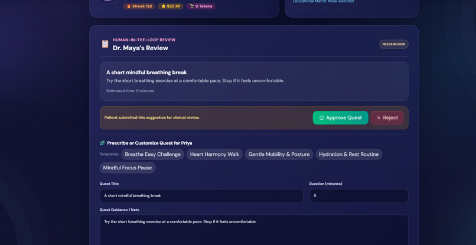The image size is (476, 245).
Task: Click the clipboard icon beside Dr. Maya's Review
Action: tap(105, 44)
